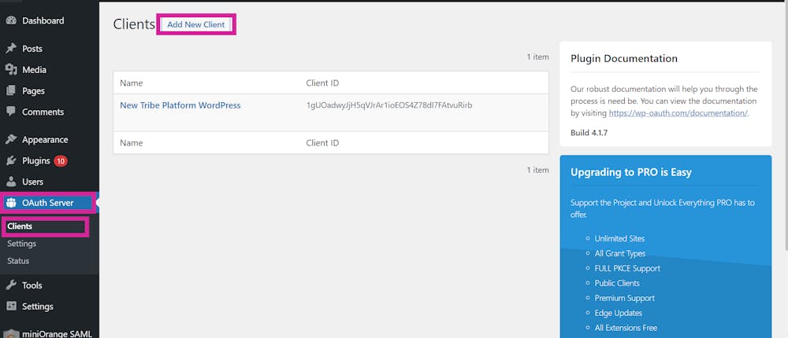Click the Edge Updates list item

pyautogui.click(x=619, y=313)
